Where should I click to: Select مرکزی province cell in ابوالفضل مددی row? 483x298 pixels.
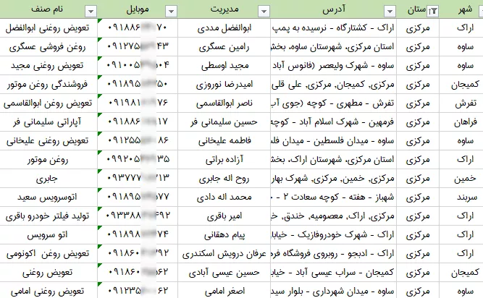(x=418, y=28)
